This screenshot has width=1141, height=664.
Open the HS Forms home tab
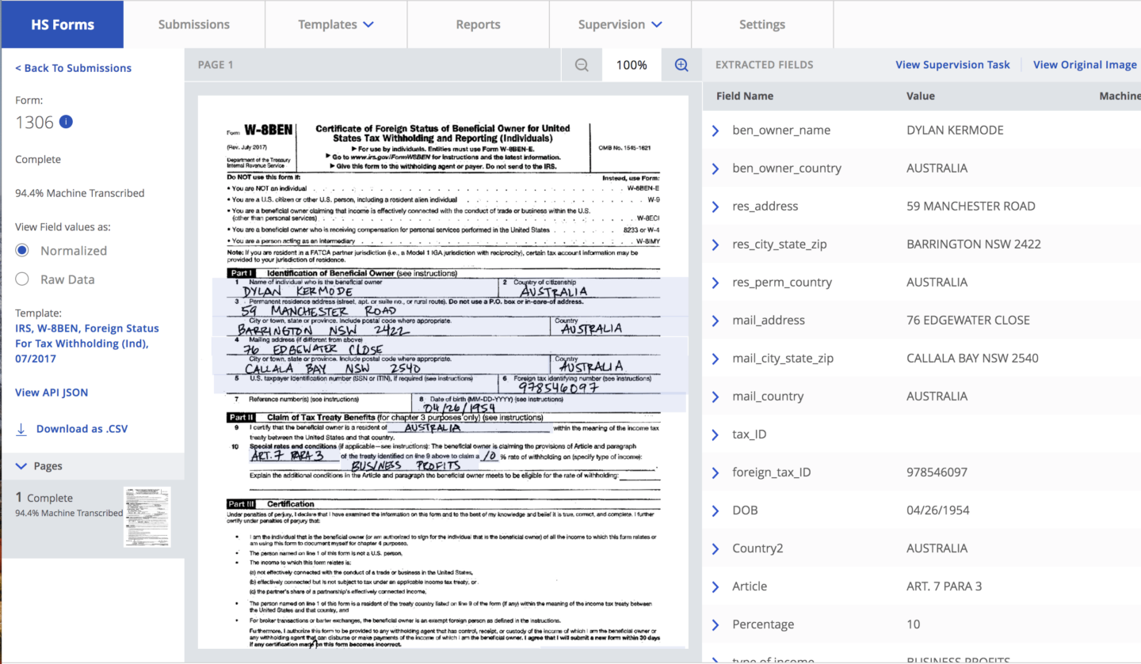[x=62, y=25]
